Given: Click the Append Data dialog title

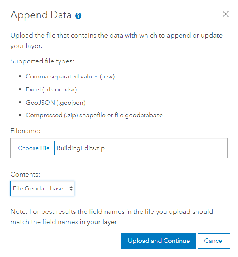Looking at the screenshot, I should [41, 15].
